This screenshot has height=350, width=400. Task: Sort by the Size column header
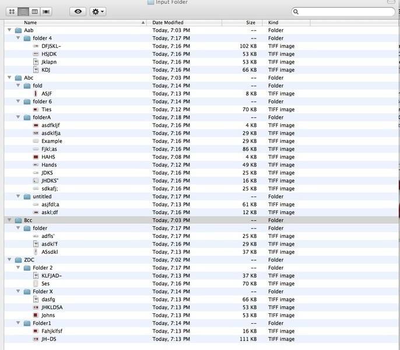[242, 22]
